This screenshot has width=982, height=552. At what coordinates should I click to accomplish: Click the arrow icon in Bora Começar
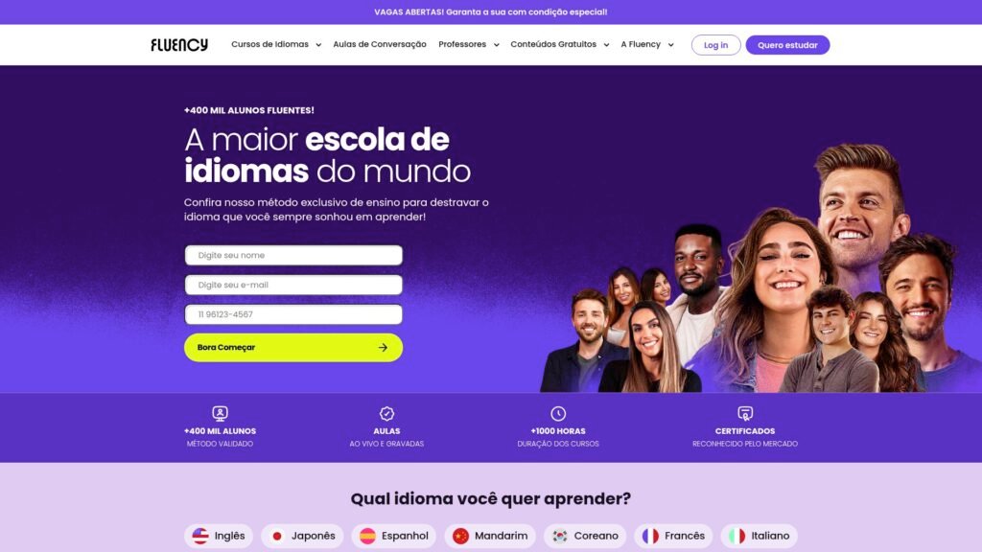pos(383,347)
